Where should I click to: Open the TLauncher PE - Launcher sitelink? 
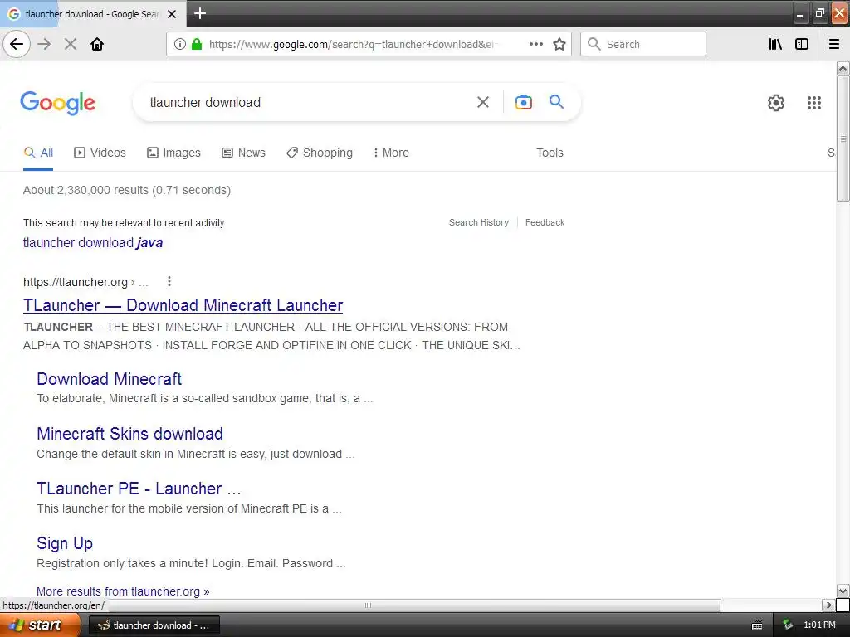pyautogui.click(x=139, y=489)
